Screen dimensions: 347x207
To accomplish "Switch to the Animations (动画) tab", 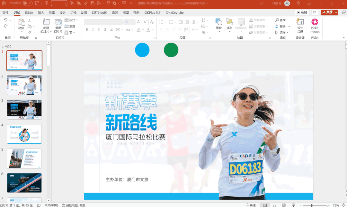I will click(84, 13).
